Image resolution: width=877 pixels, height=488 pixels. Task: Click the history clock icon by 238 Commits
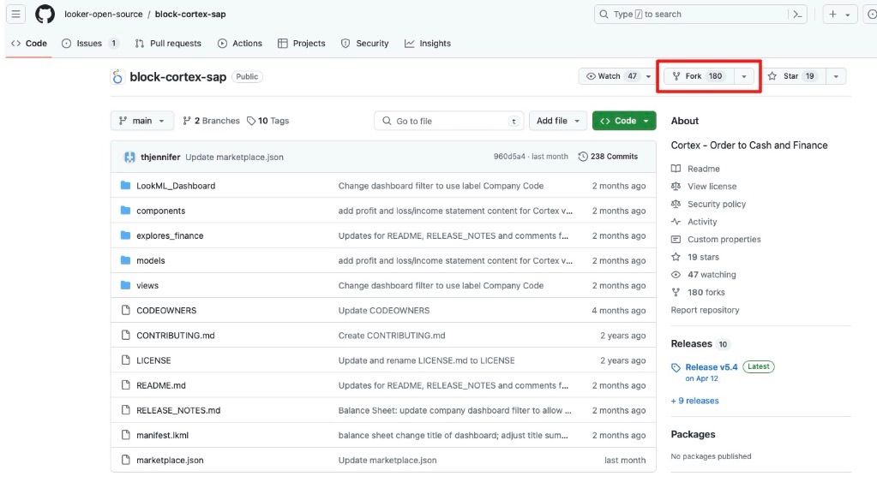pyautogui.click(x=583, y=157)
